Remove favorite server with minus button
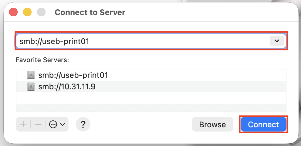301x146 pixels. 38,124
